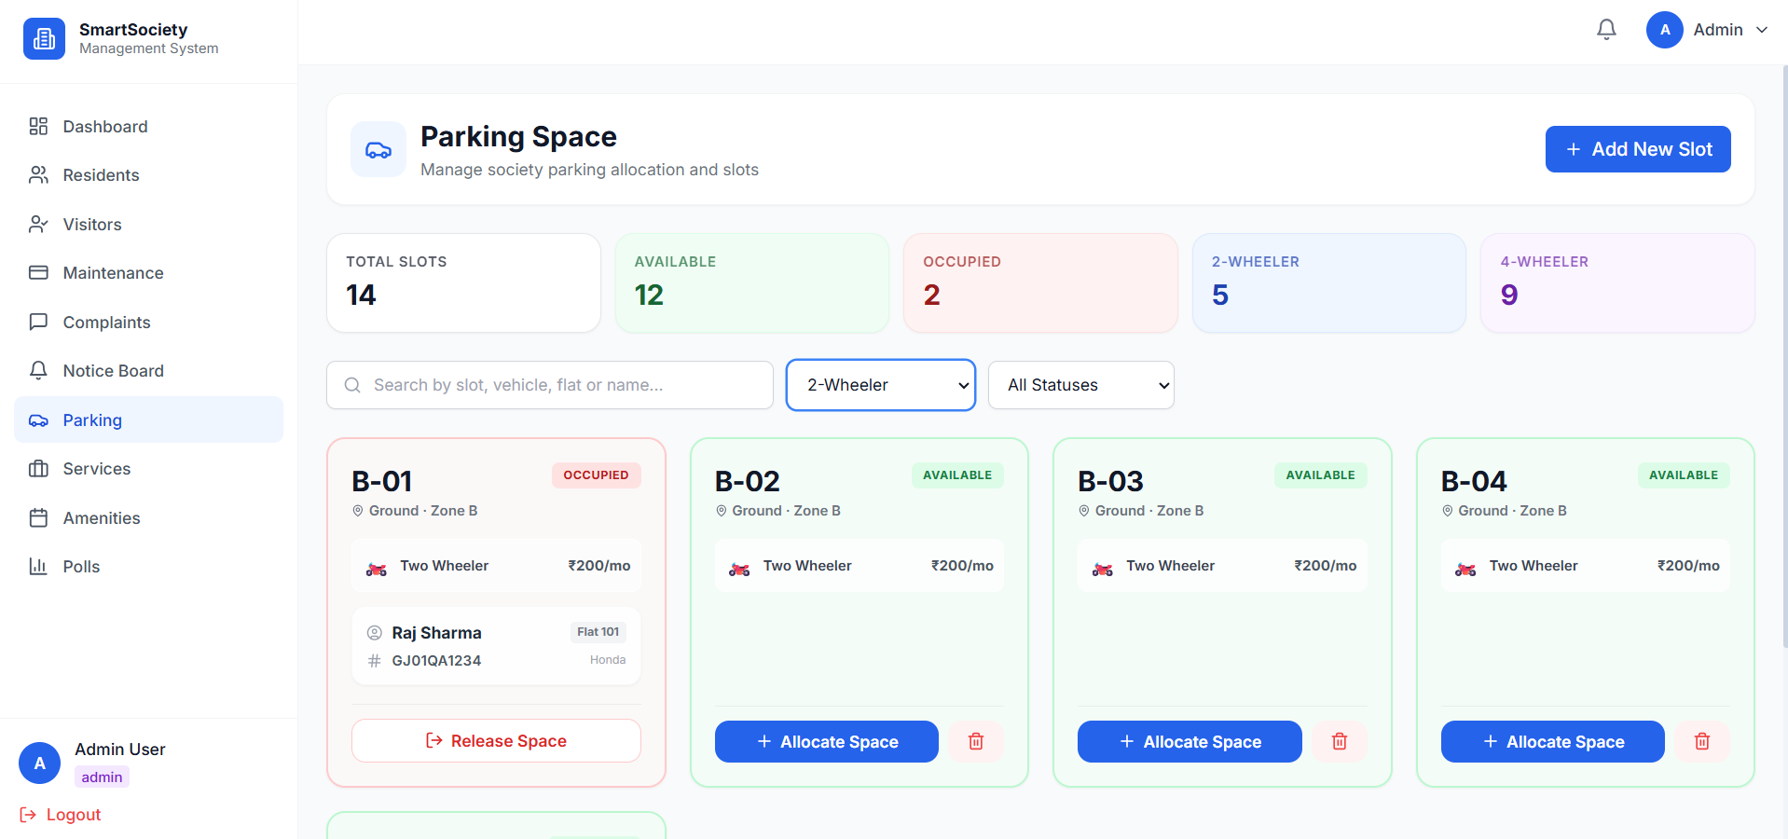
Task: Click trash icon on slot B-04
Action: click(1702, 741)
